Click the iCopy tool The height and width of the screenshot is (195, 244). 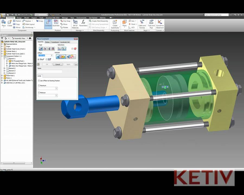[x=40, y=21]
